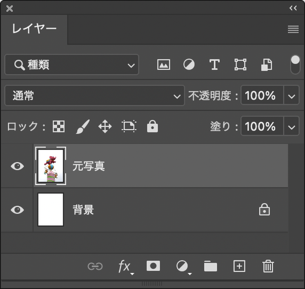Expand the 不透明度 opacity dropdown arrow
The width and height of the screenshot is (305, 289).
292,96
